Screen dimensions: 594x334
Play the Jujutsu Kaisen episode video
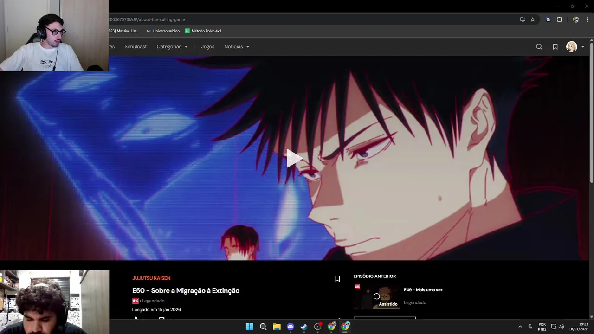[x=294, y=158]
